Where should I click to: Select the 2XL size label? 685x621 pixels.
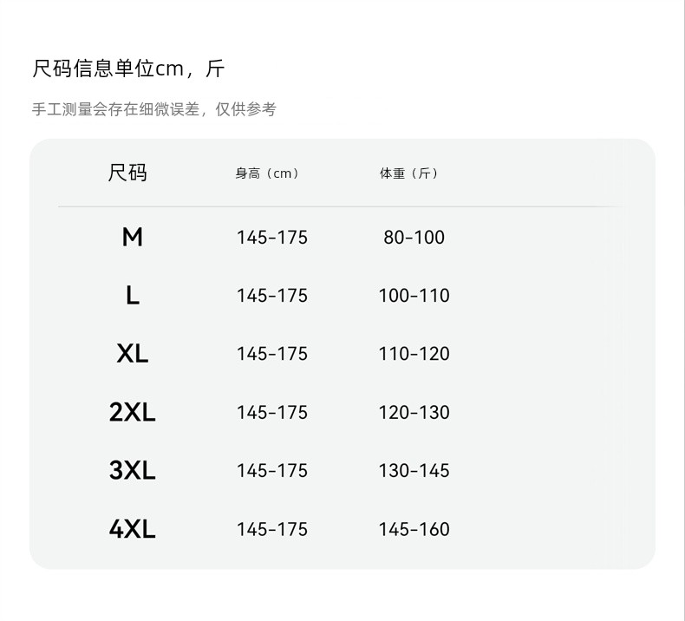coord(132,413)
